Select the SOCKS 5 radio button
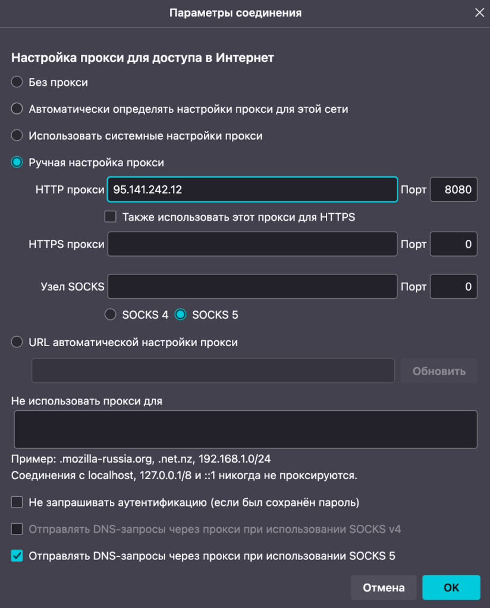 point(180,315)
